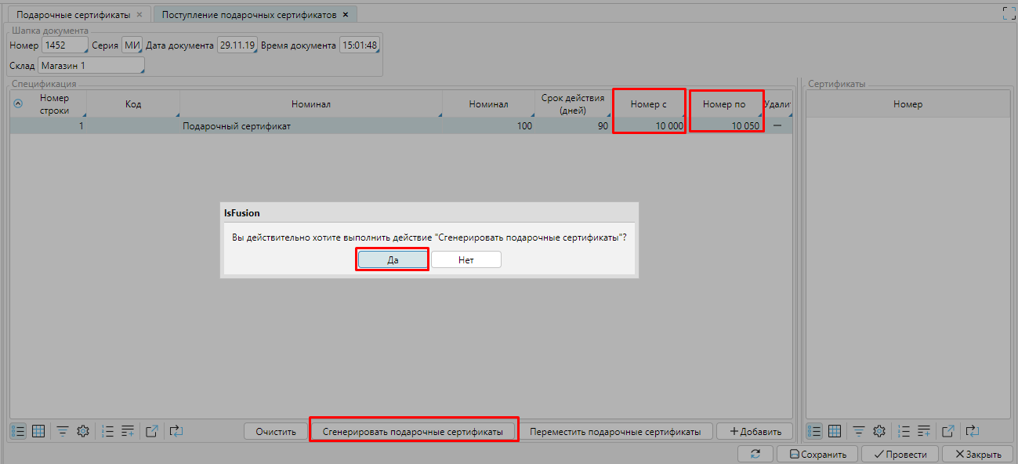Screen dimensions: 1018x464
Task: Open the Склад field showing Магазин 1
Action: pos(91,66)
